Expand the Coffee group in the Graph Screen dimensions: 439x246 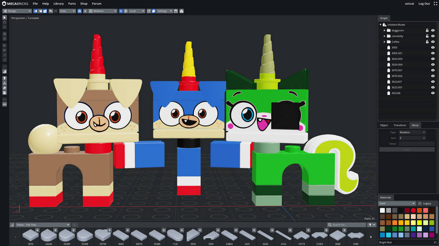[384, 41]
